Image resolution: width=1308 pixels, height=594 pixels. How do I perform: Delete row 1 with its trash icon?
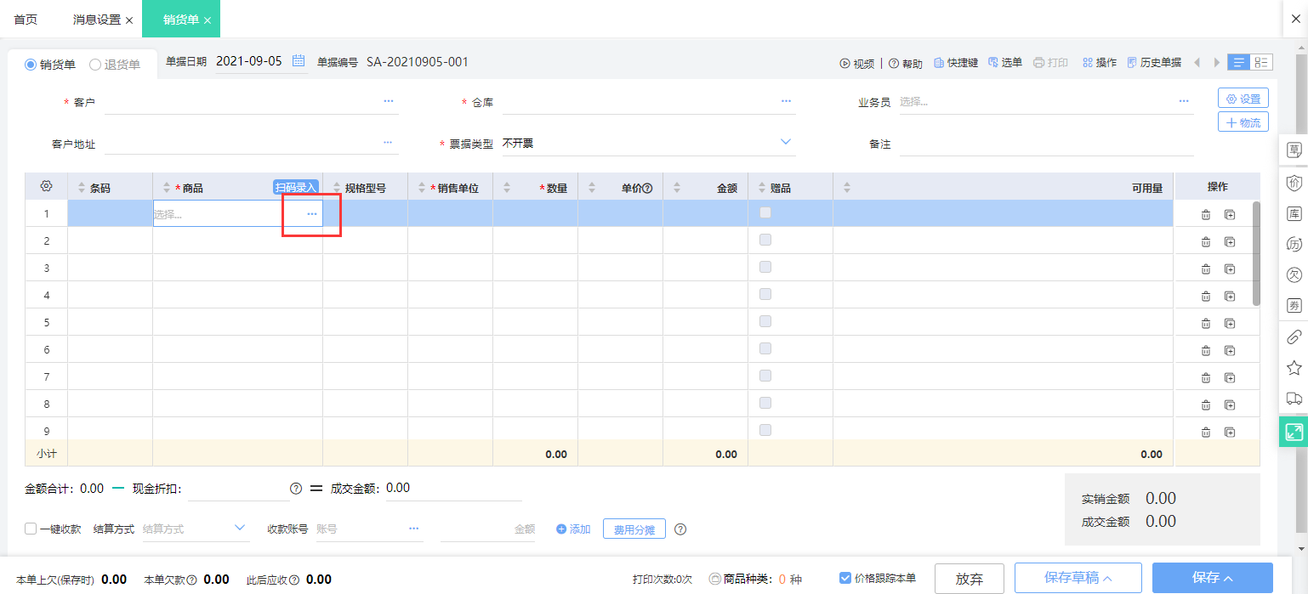click(1205, 215)
